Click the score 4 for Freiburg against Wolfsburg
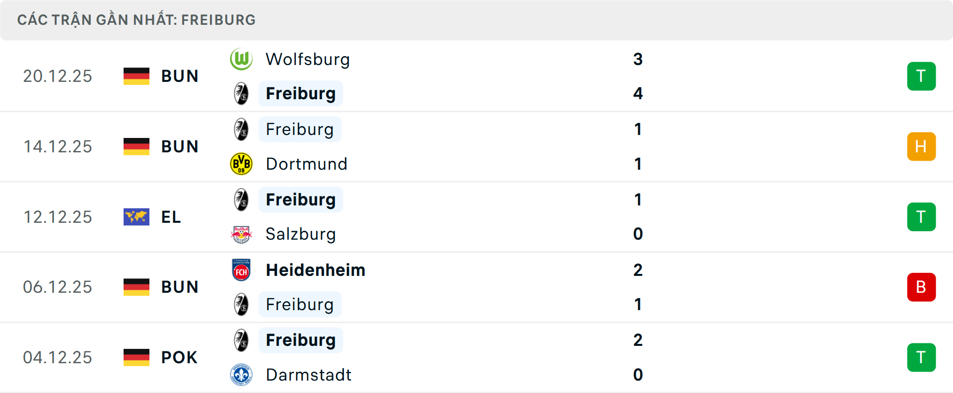This screenshot has width=953, height=393. coord(638,93)
